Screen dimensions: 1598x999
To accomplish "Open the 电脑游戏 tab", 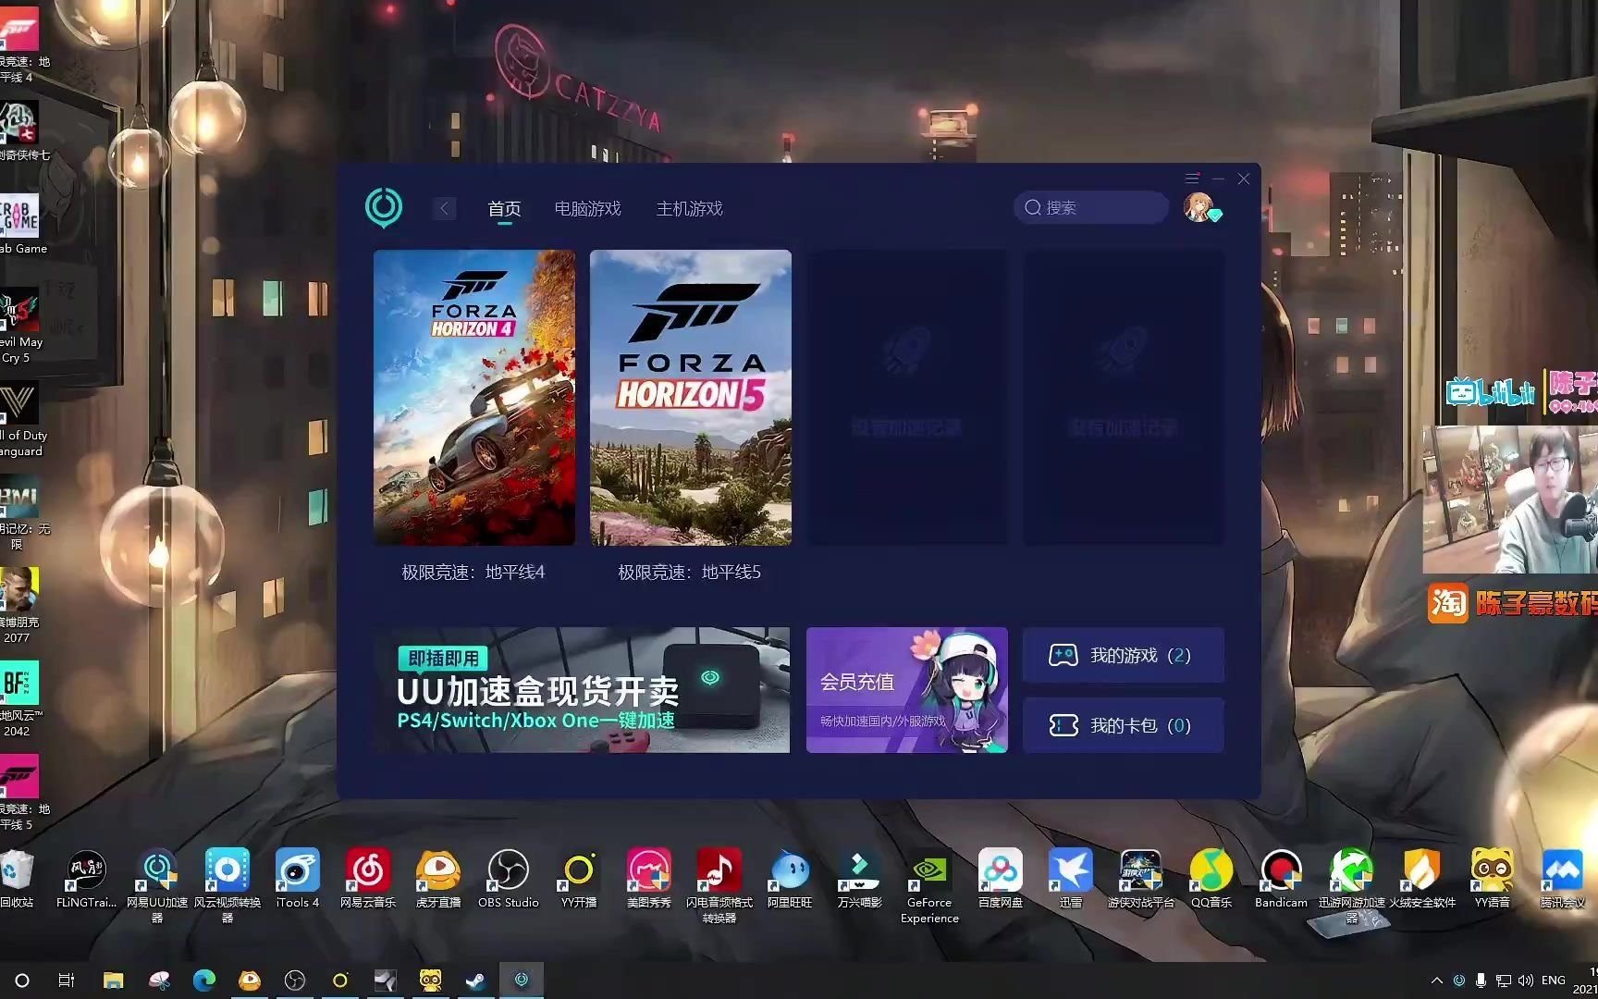I will [x=587, y=209].
